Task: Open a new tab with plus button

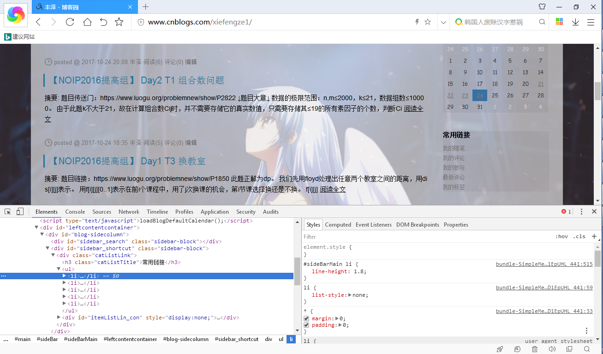Action: coord(146,6)
